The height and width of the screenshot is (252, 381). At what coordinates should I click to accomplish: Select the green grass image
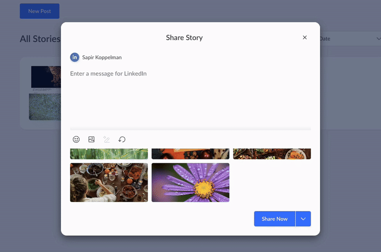pos(109,154)
